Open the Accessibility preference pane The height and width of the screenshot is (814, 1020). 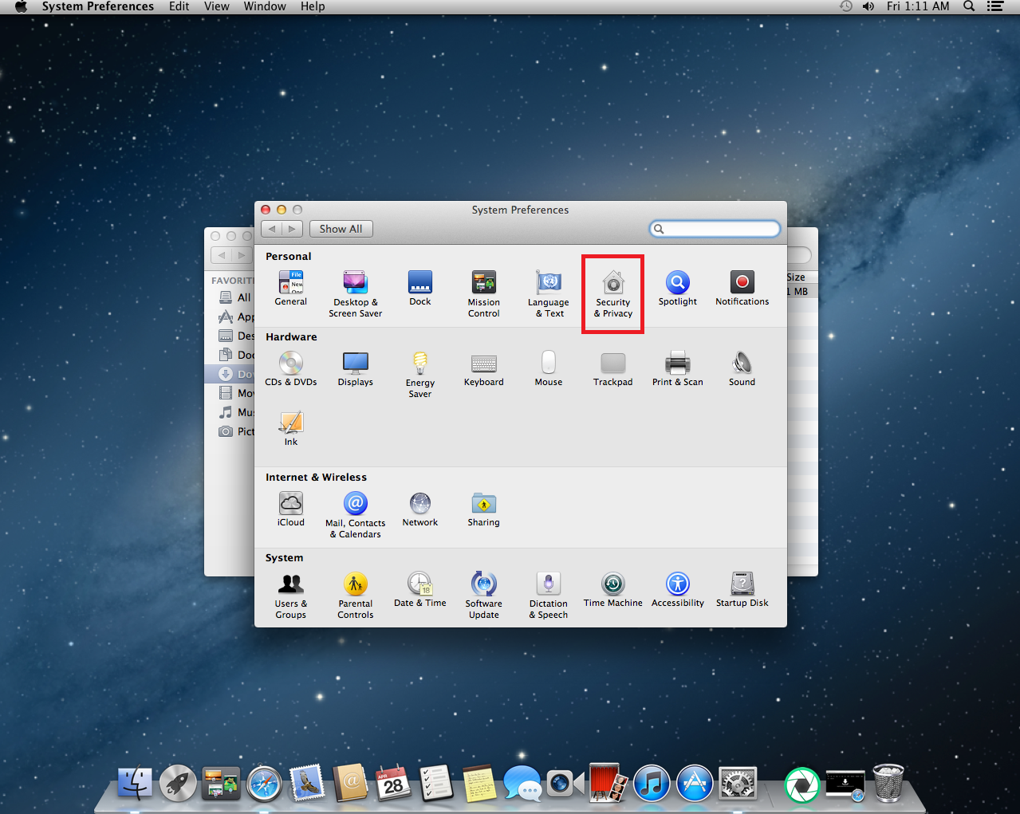(678, 589)
